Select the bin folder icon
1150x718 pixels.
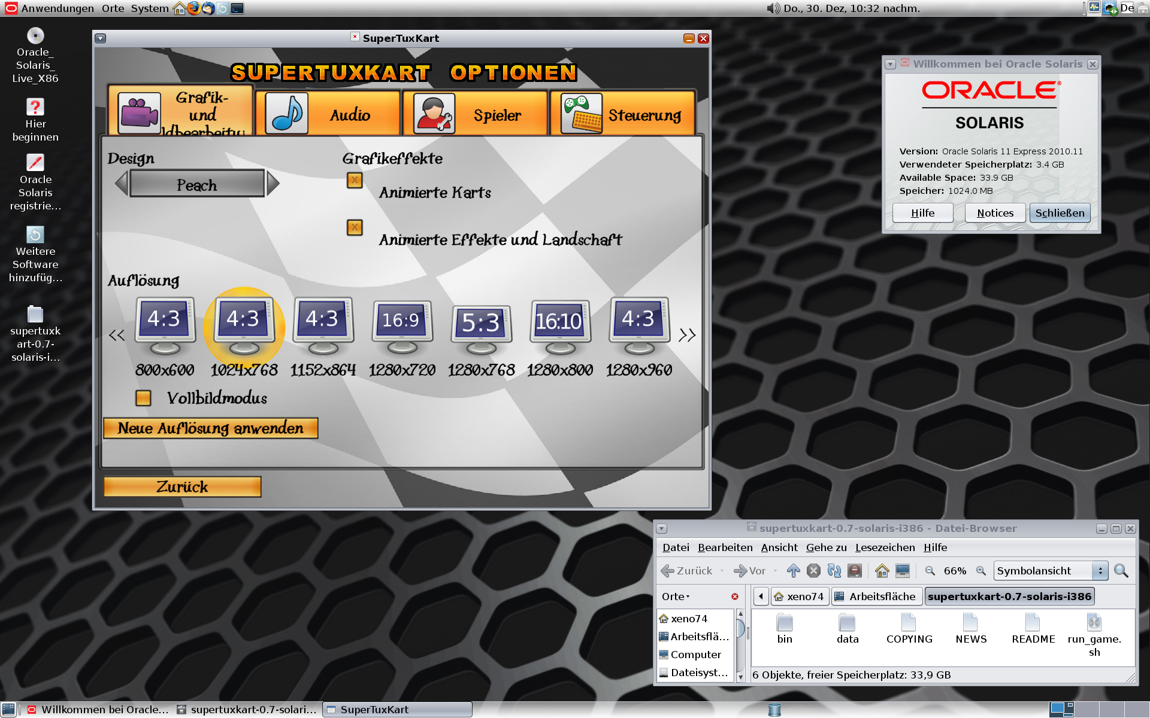785,623
